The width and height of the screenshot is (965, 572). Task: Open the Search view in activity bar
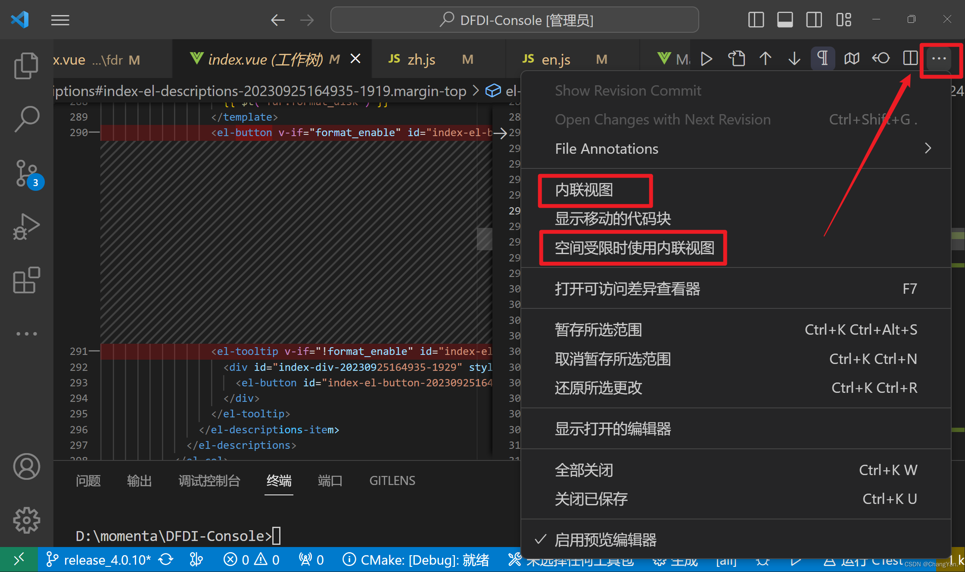tap(26, 119)
